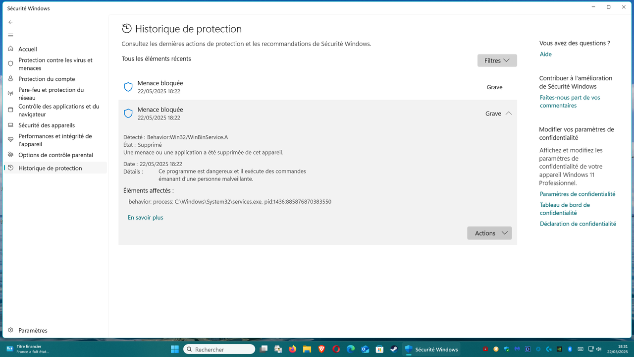
Task: Click the services.exe affected item text
Action: [x=230, y=202]
